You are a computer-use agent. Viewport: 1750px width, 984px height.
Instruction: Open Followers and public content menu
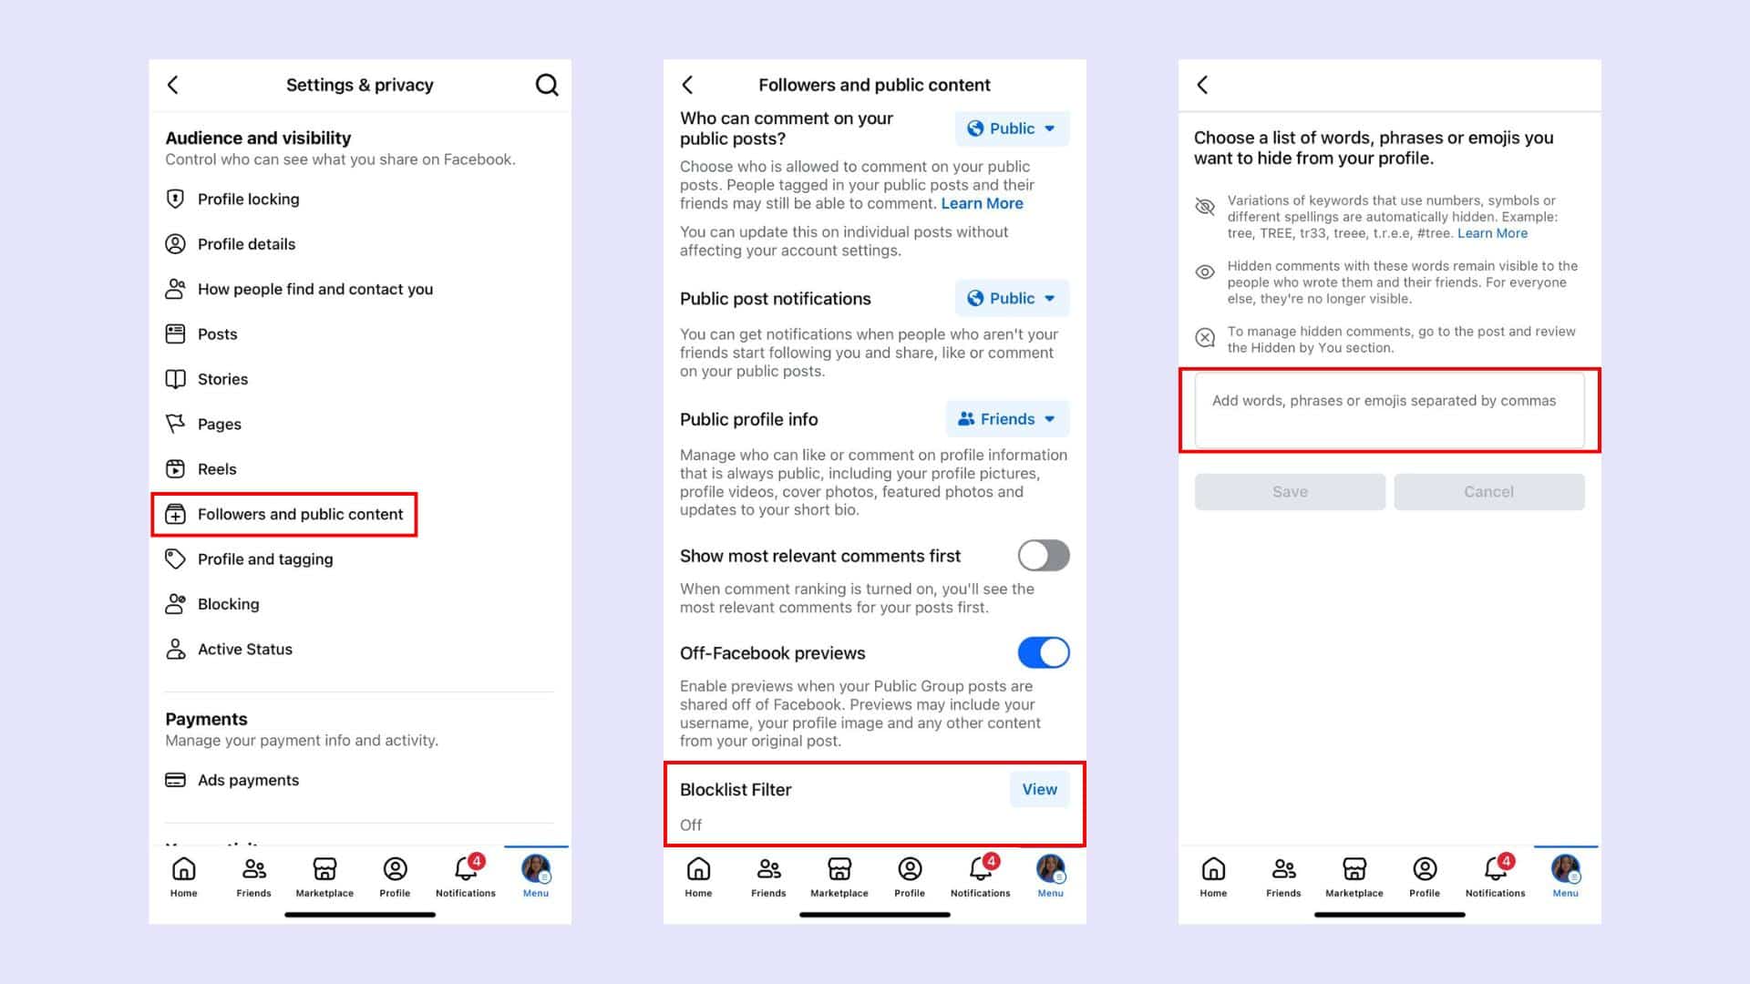click(301, 513)
